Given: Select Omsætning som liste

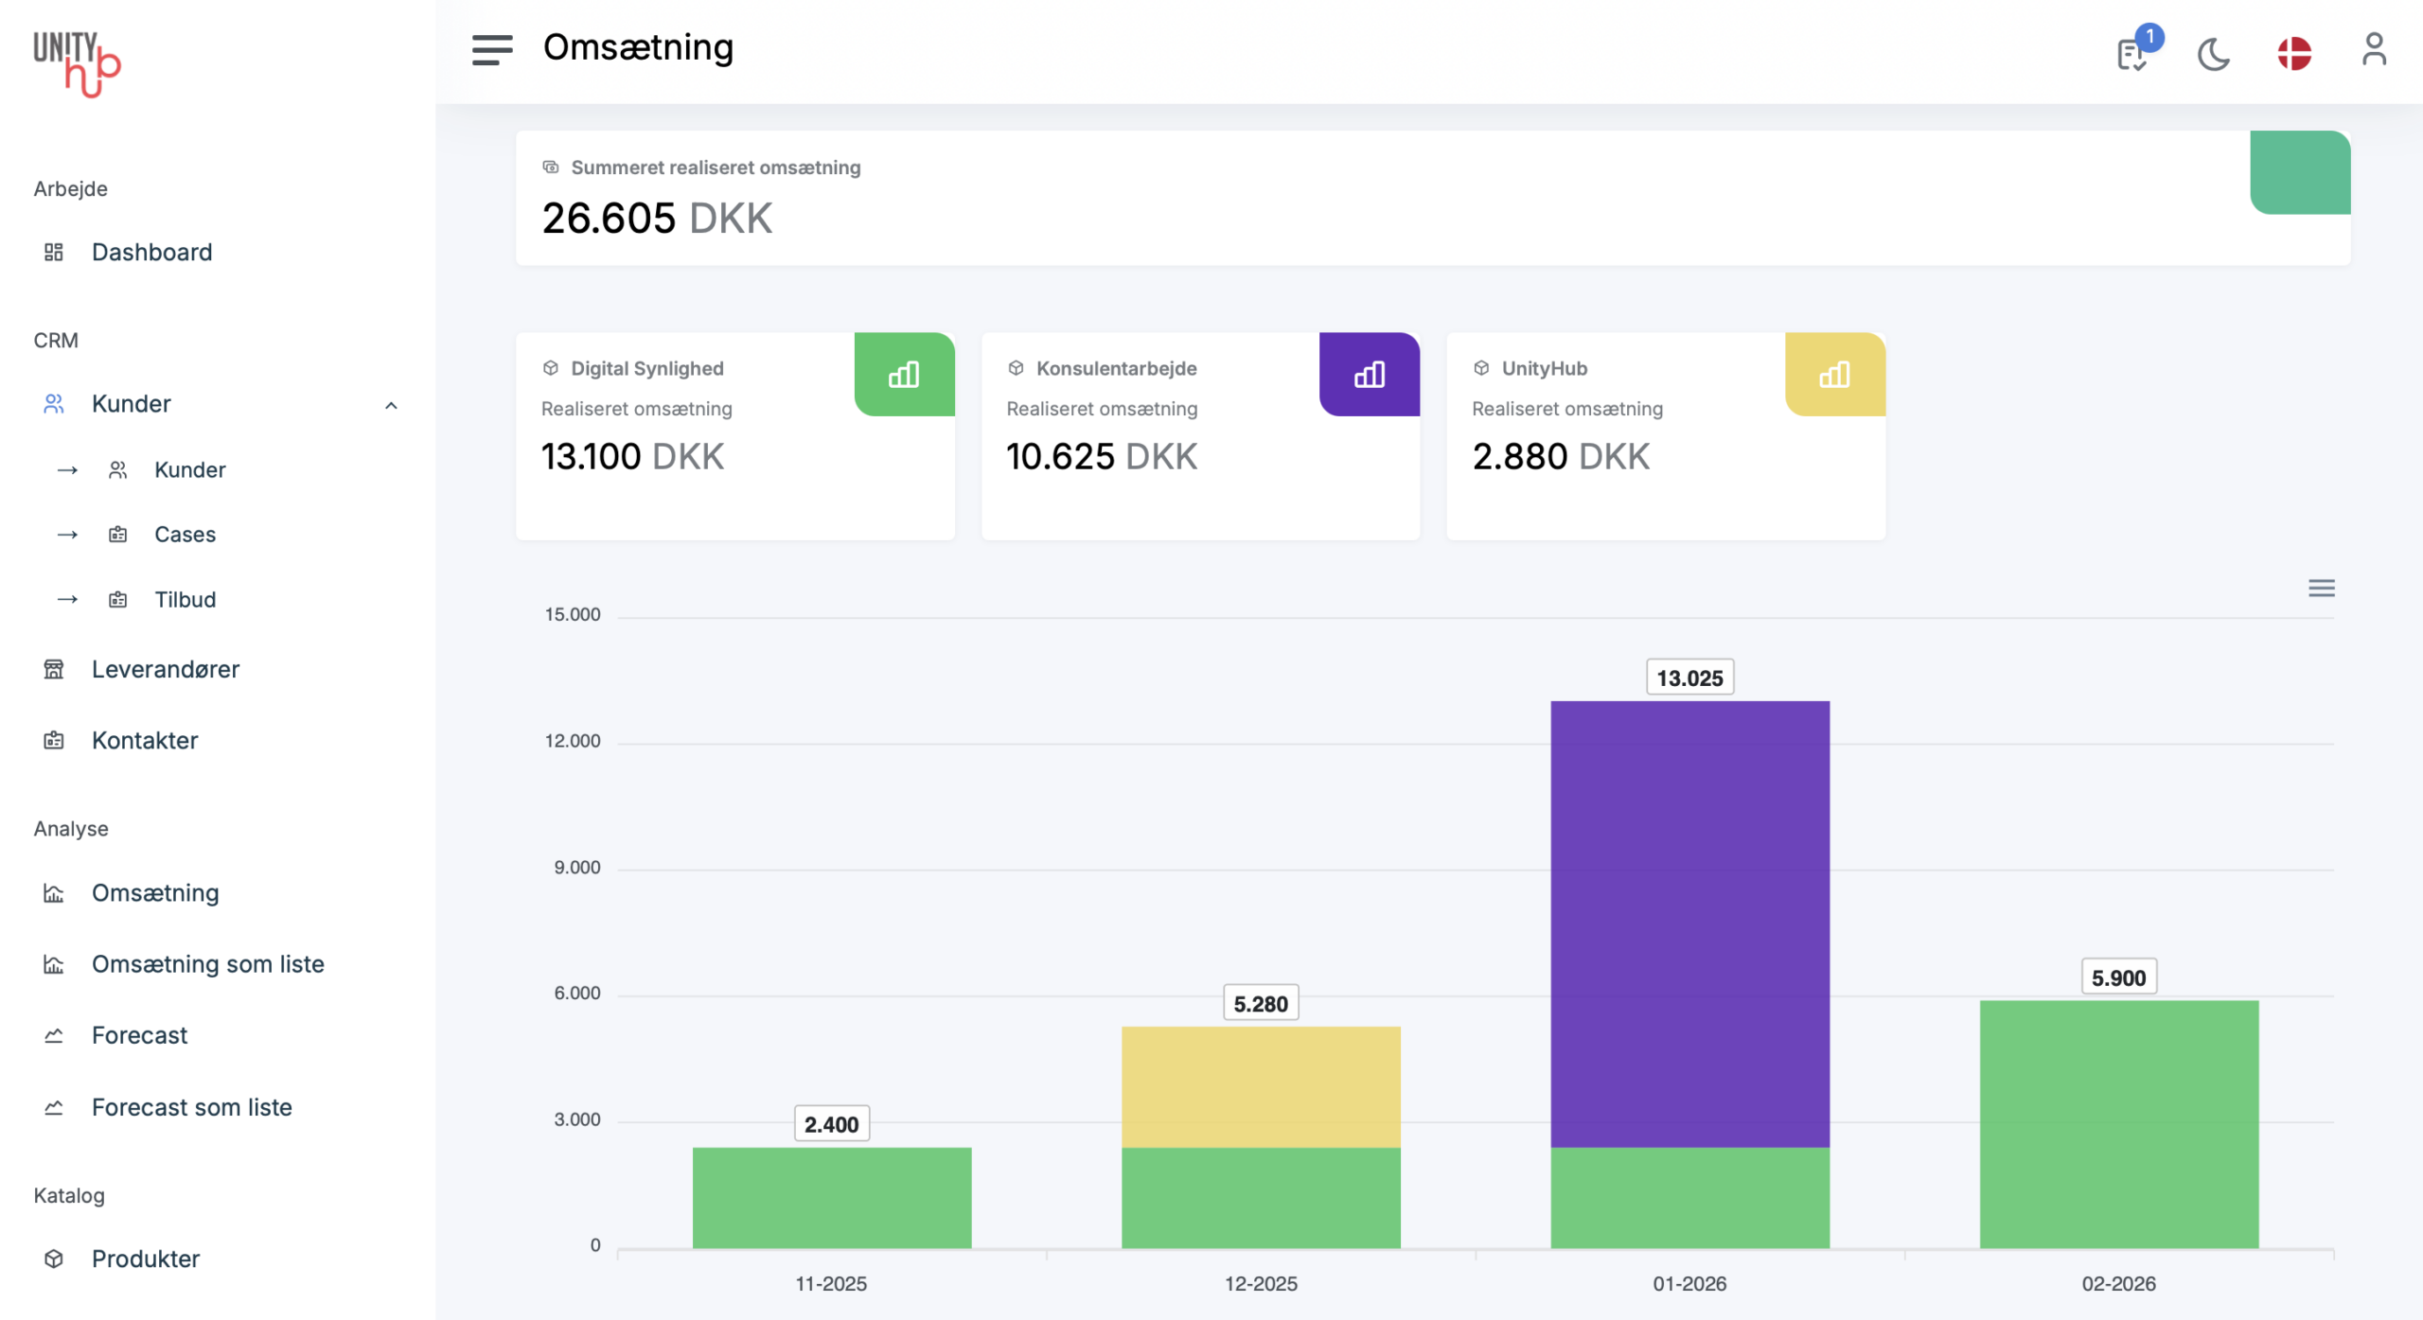Looking at the screenshot, I should (207, 964).
